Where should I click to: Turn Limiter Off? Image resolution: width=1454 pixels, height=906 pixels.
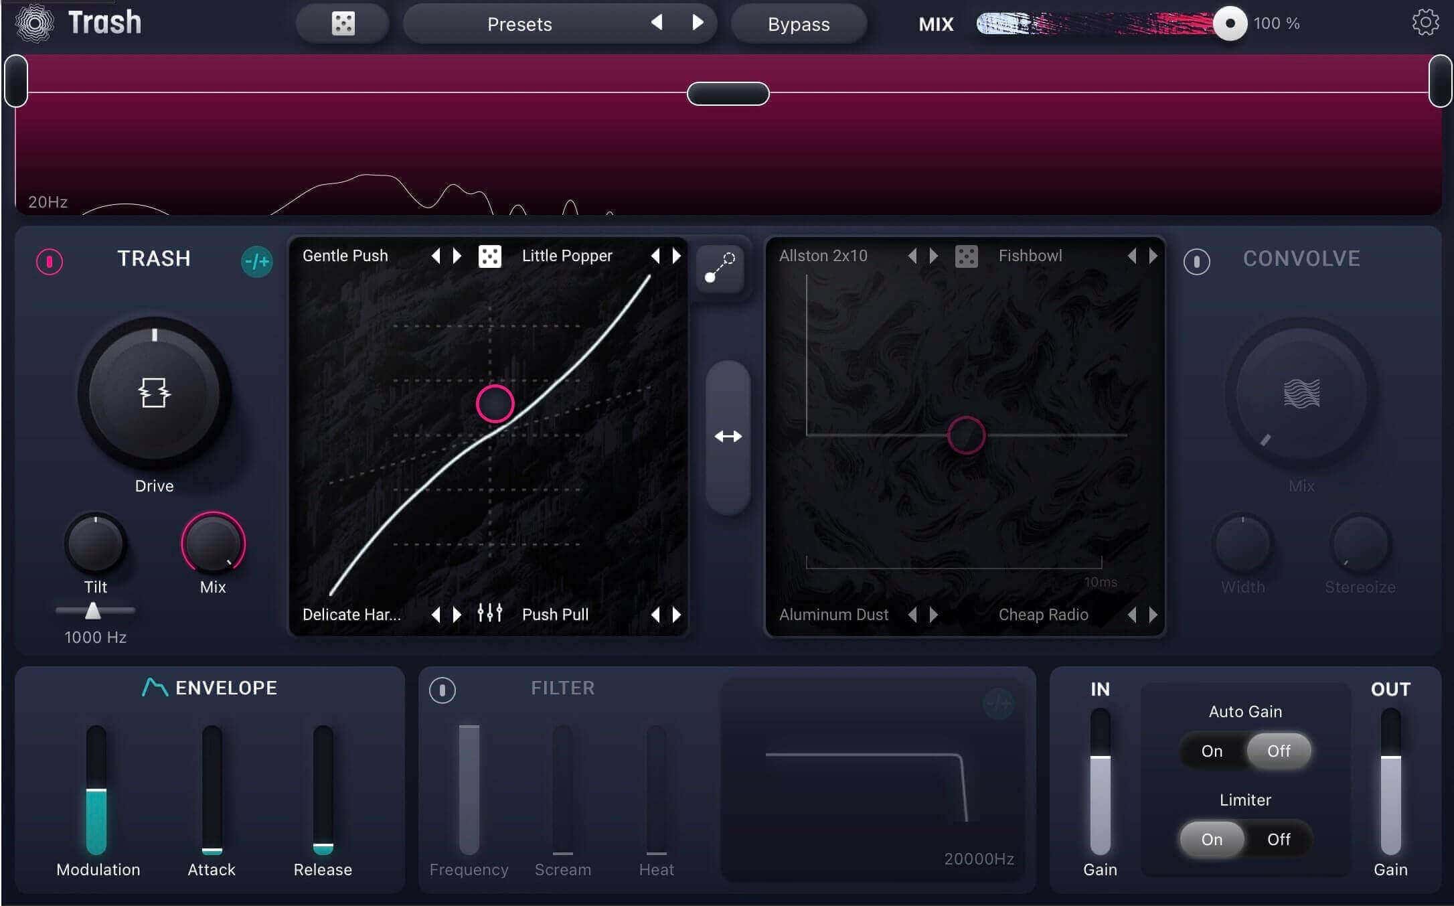pos(1279,840)
